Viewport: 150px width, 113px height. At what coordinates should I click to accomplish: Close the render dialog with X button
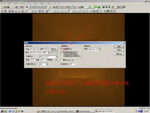[124, 43]
